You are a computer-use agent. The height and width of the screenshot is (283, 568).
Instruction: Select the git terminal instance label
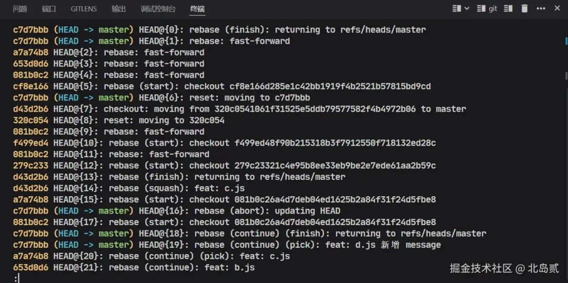[493, 9]
